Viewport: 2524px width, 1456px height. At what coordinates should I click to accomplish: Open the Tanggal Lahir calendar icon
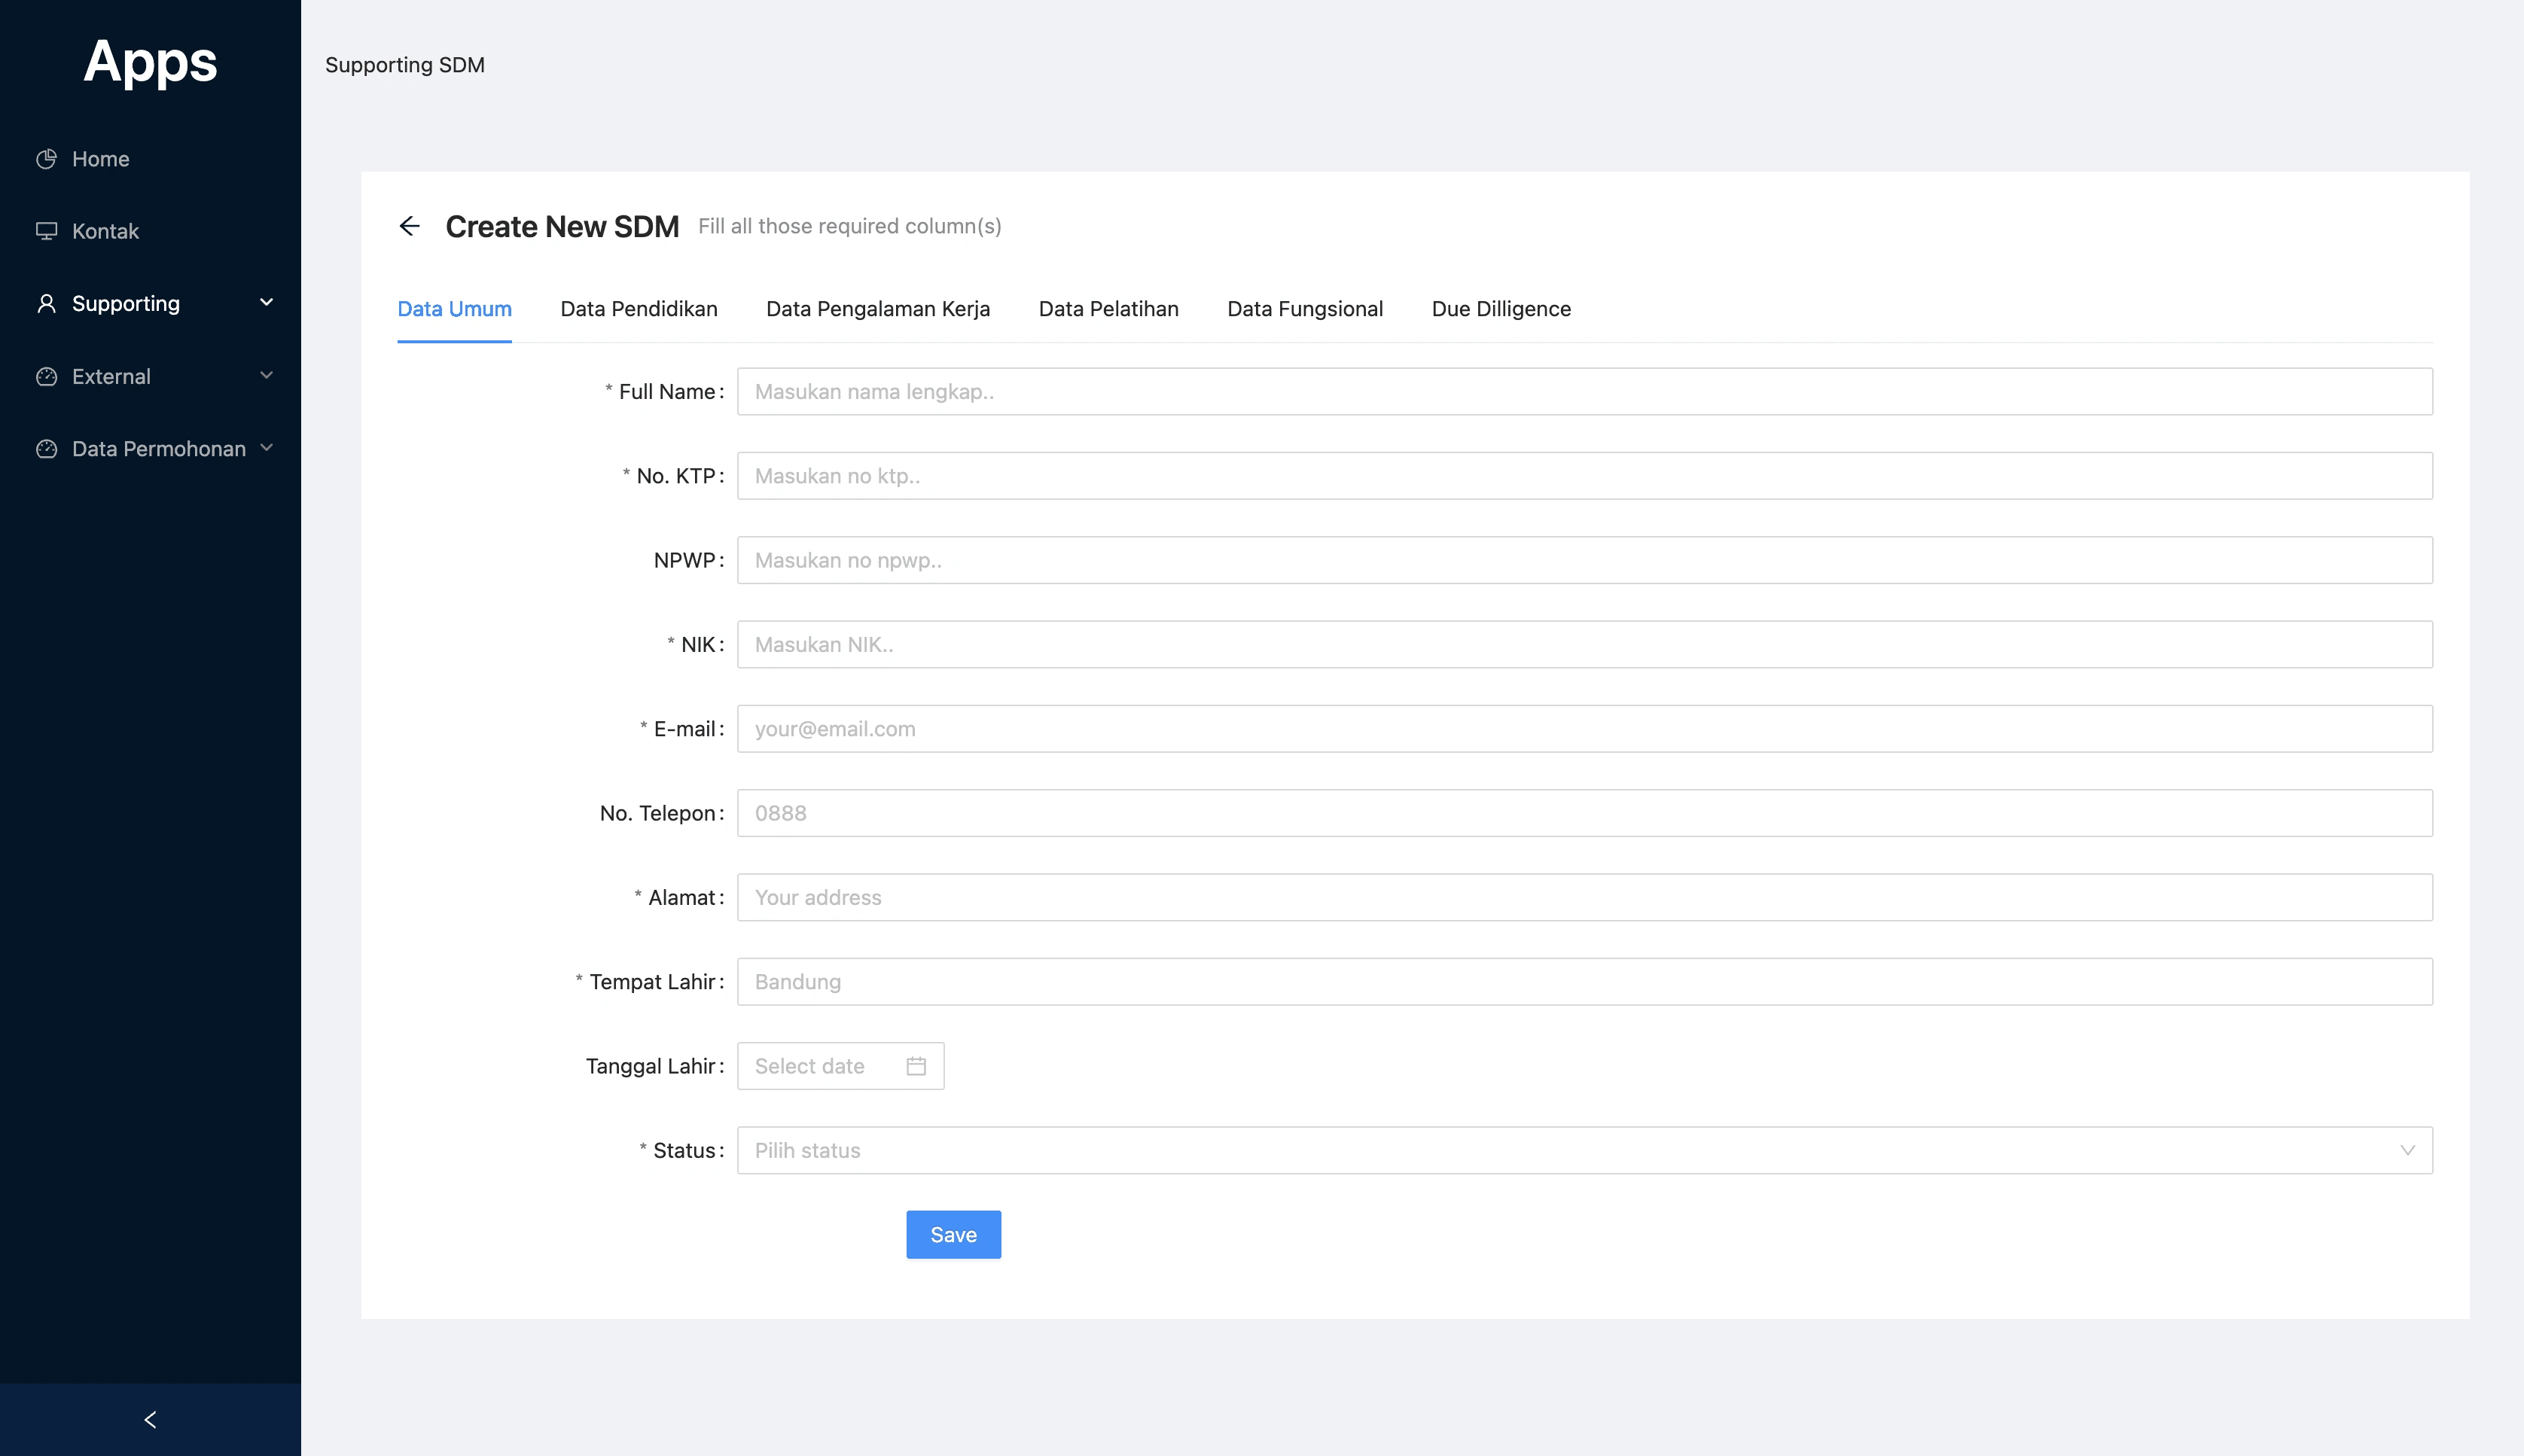(x=917, y=1066)
